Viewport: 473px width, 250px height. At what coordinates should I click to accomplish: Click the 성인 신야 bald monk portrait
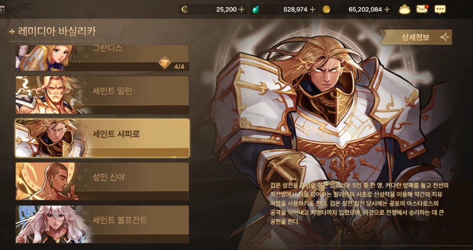(48, 181)
